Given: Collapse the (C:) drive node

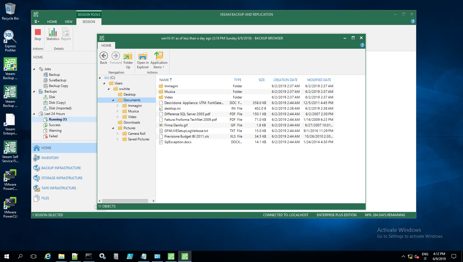Looking at the screenshot, I should [100, 78].
